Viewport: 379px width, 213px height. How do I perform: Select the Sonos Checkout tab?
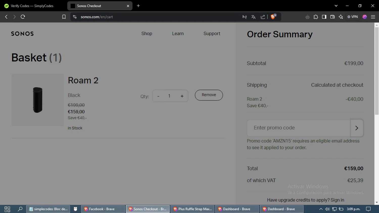pyautogui.click(x=100, y=6)
